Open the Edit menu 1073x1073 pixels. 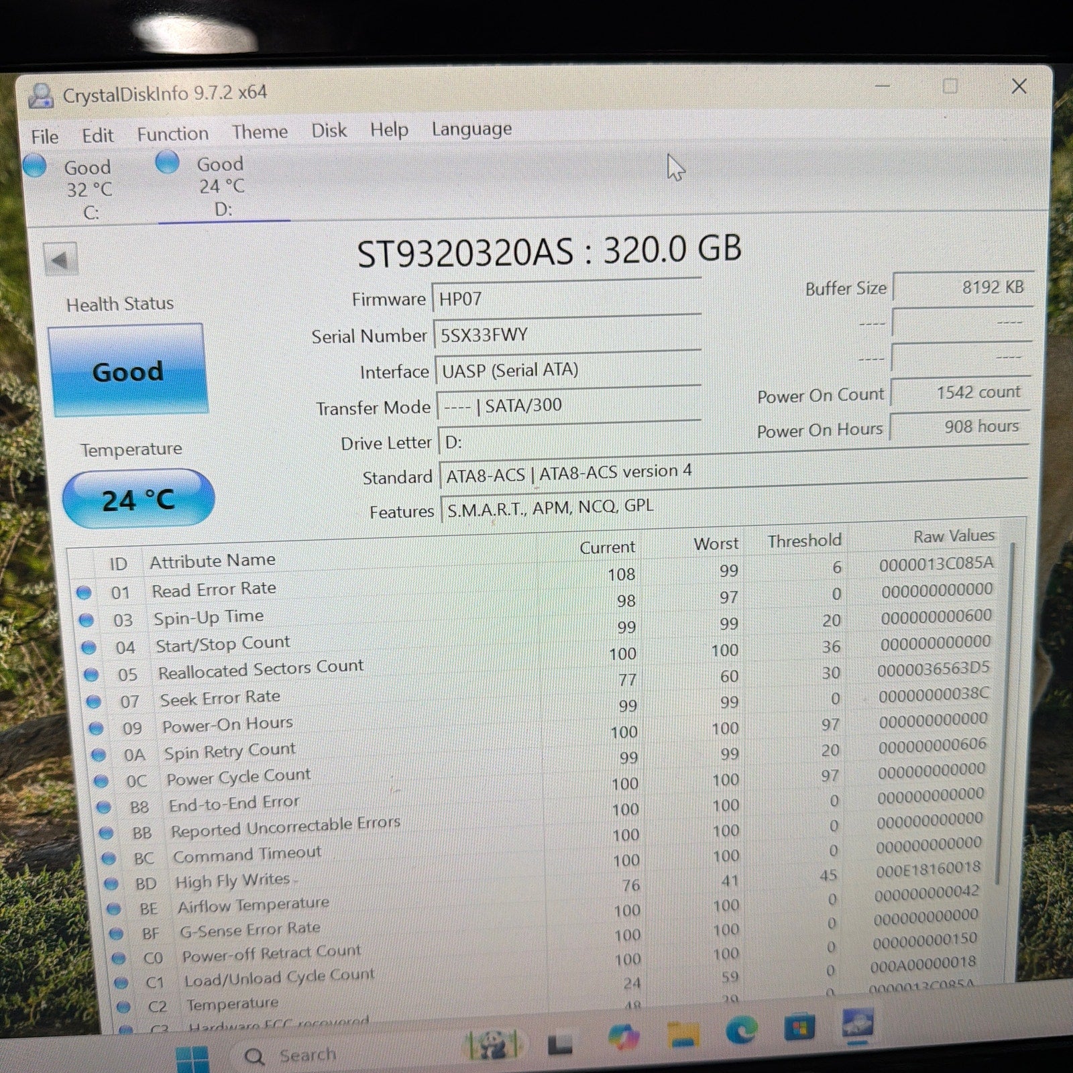[98, 135]
